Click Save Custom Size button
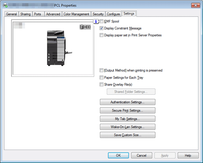The width and height of the screenshot is (203, 163). pyautogui.click(x=127, y=135)
